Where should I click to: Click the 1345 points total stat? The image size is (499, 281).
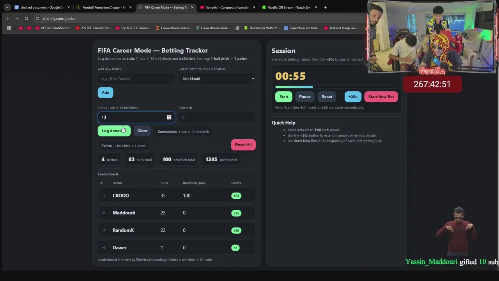221,160
